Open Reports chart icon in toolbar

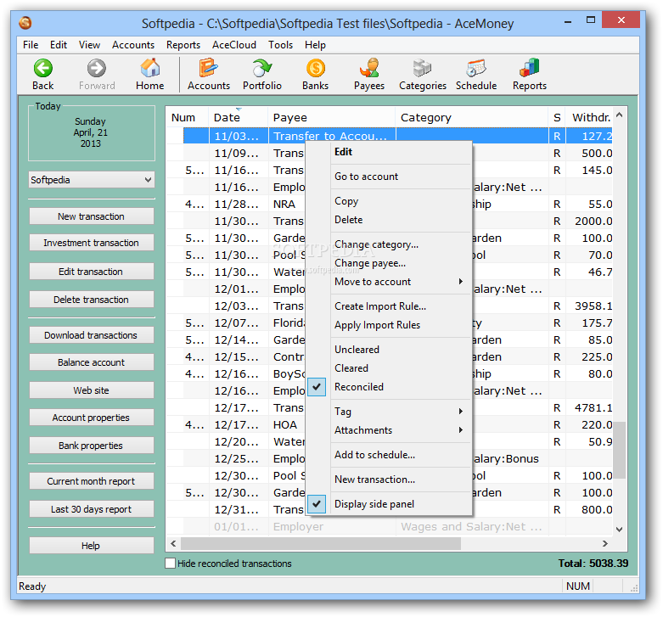pos(530,68)
